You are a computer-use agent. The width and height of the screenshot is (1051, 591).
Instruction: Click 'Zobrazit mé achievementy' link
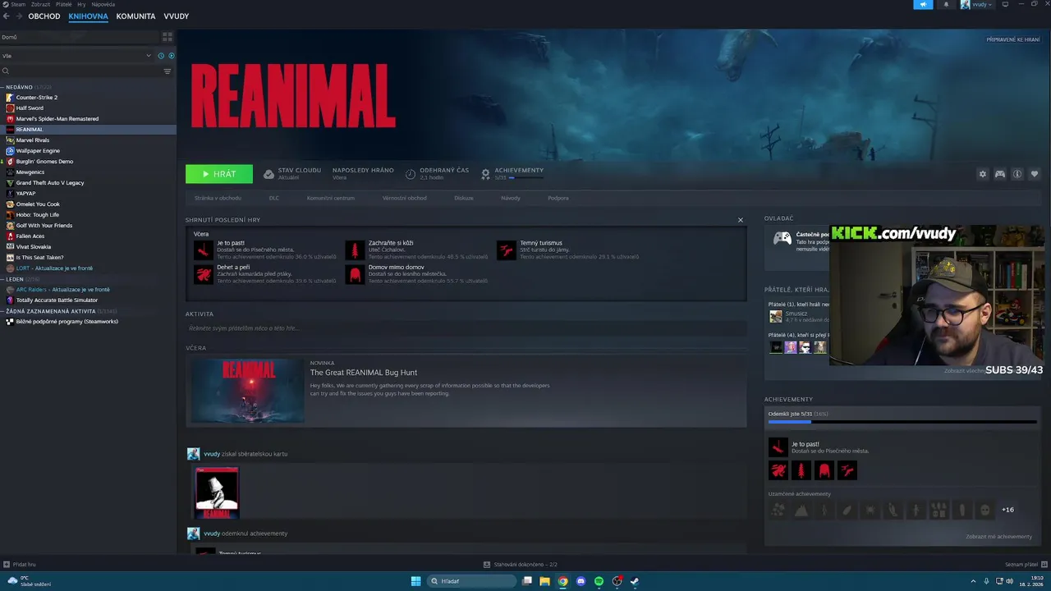(x=998, y=536)
